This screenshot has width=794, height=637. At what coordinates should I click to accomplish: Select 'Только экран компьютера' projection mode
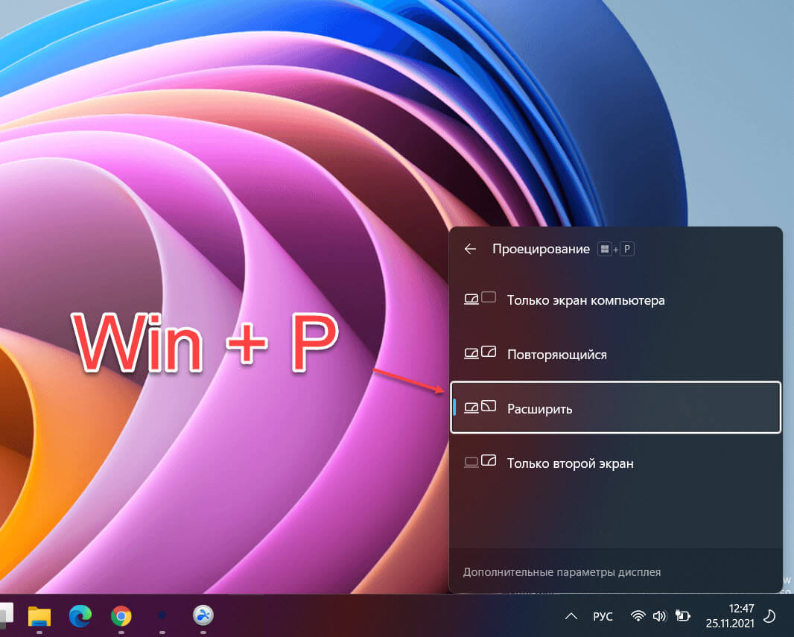[x=615, y=300]
